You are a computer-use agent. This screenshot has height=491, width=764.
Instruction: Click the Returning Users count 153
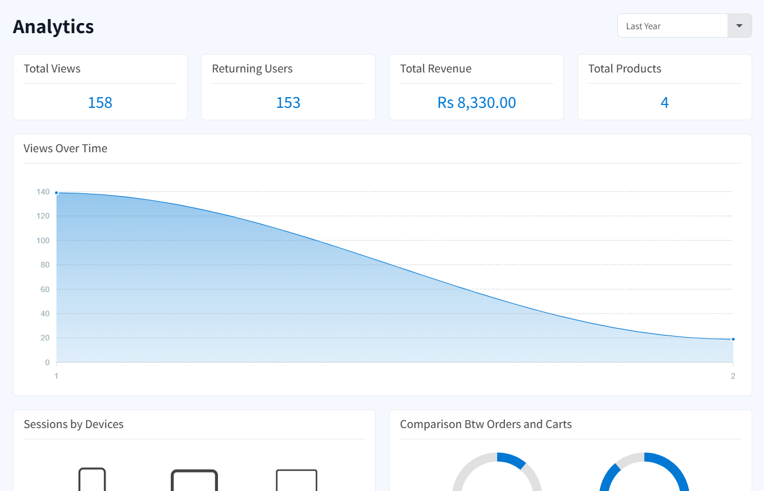tap(288, 102)
